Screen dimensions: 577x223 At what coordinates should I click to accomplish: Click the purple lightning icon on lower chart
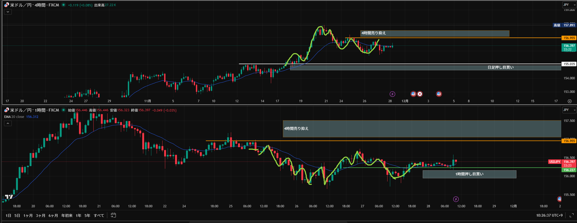click(456, 199)
